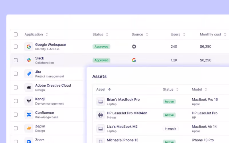The height and width of the screenshot is (143, 229).
Task: Toggle Asset column ascending sort arrow
Action: pos(110,90)
